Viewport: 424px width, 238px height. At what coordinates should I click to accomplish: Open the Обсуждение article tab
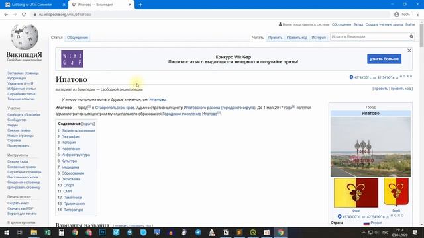point(78,38)
